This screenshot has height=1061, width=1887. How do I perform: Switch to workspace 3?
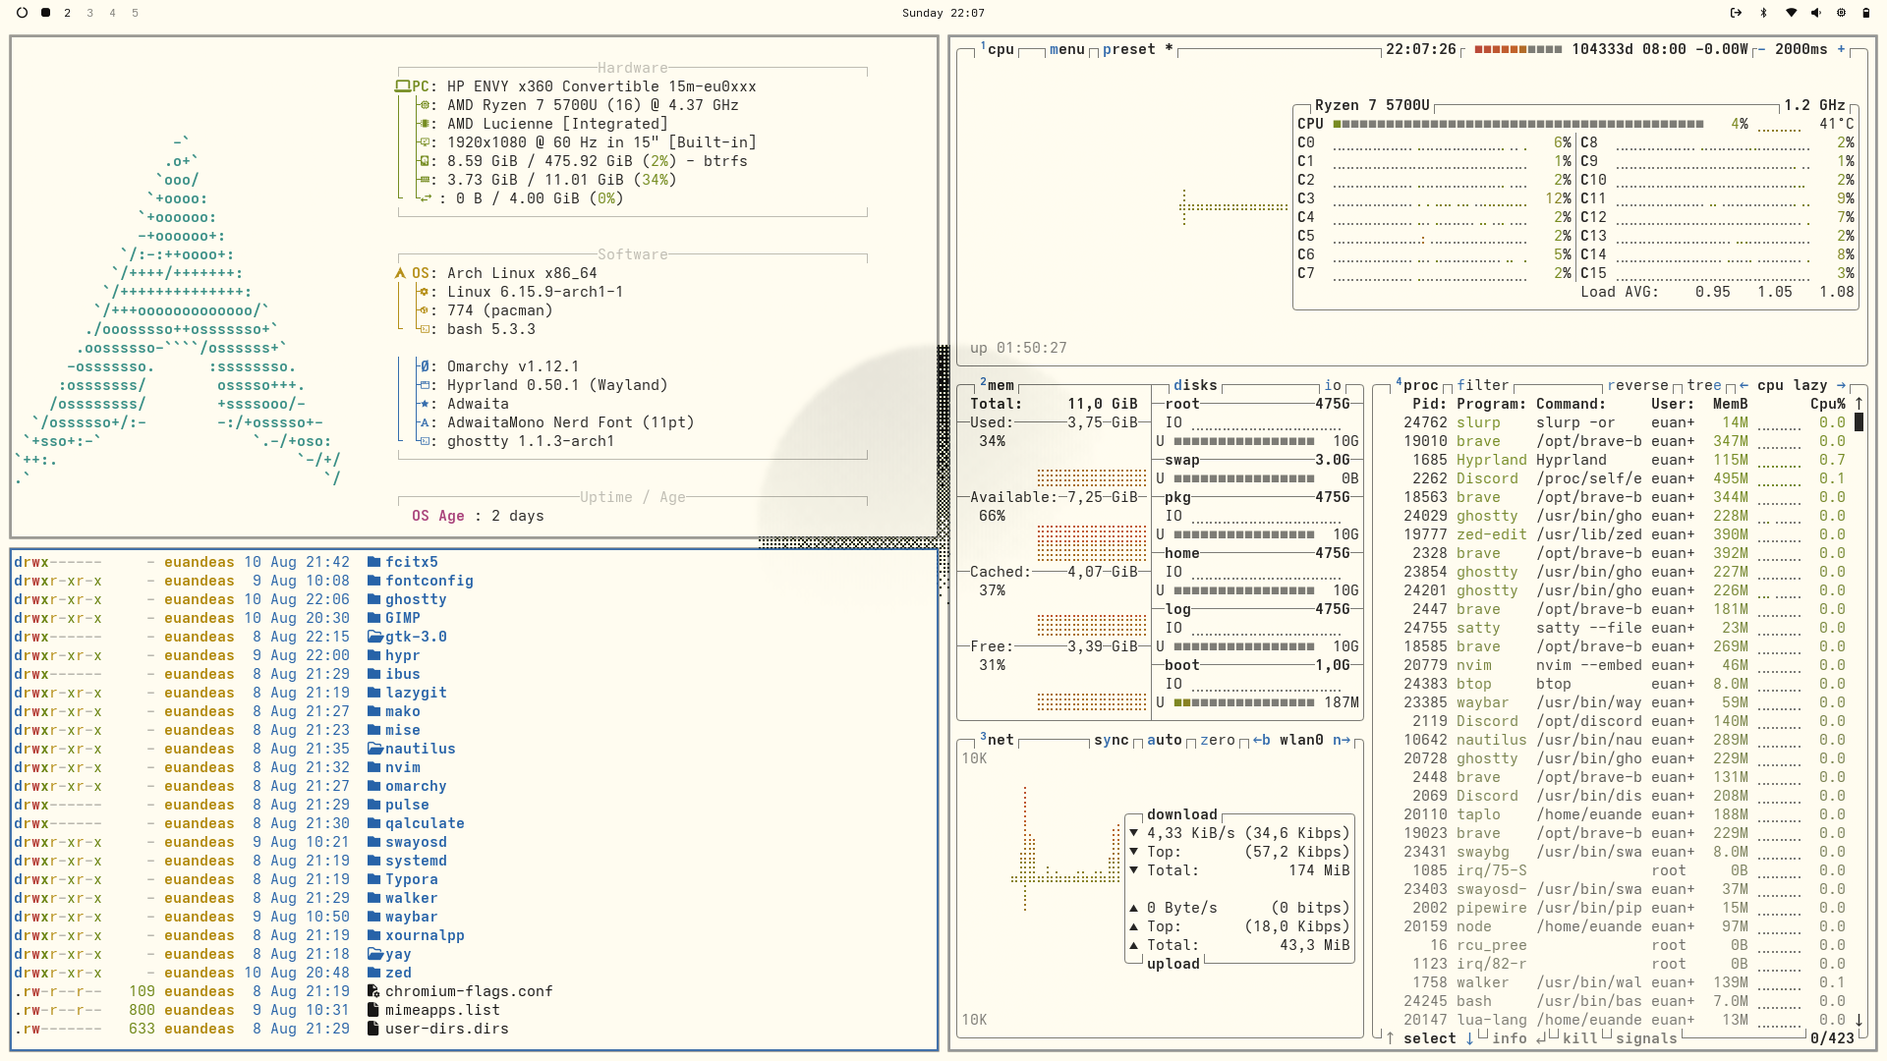pyautogui.click(x=89, y=13)
